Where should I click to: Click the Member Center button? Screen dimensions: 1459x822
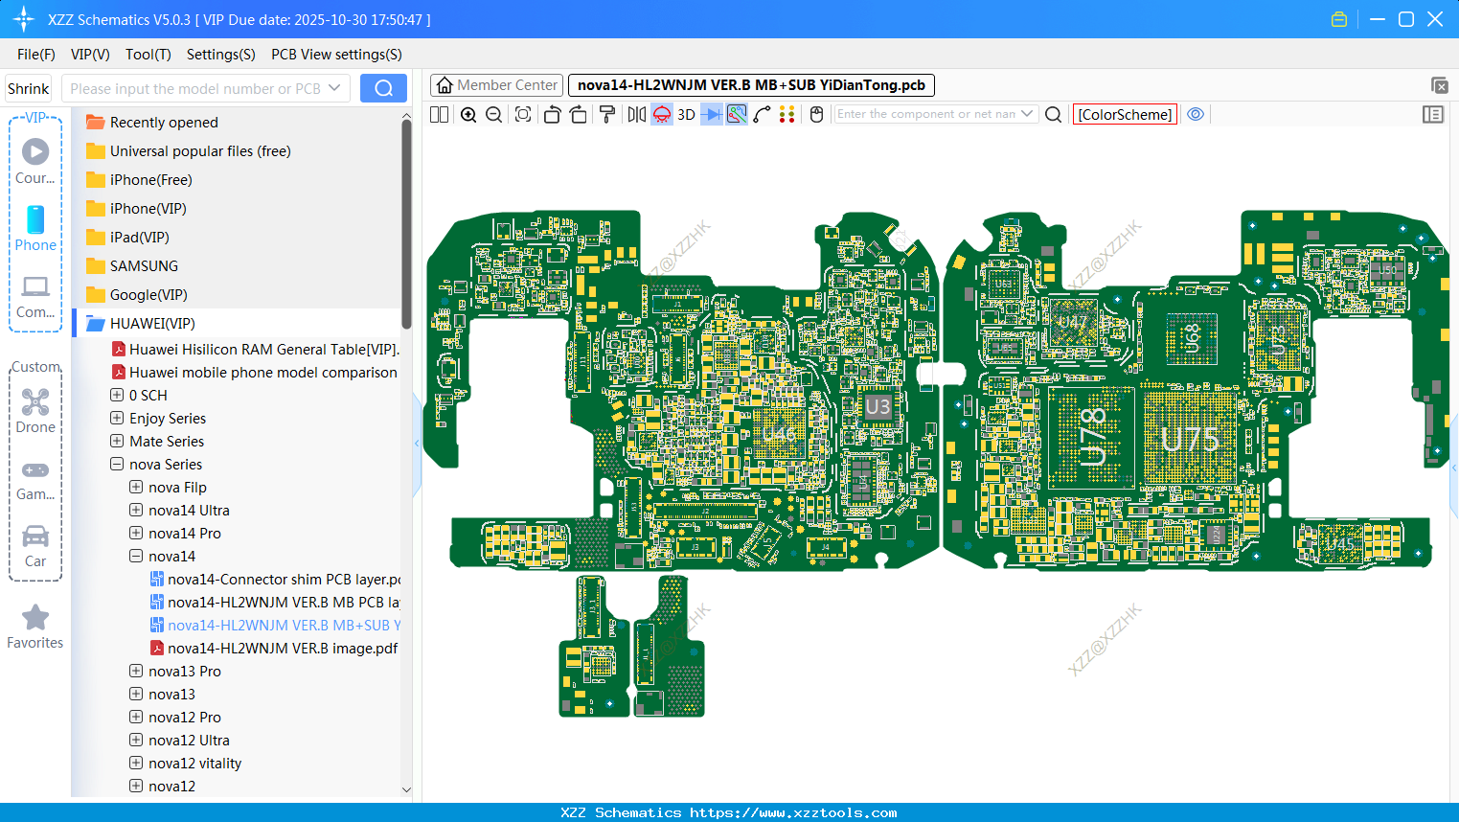(x=497, y=85)
